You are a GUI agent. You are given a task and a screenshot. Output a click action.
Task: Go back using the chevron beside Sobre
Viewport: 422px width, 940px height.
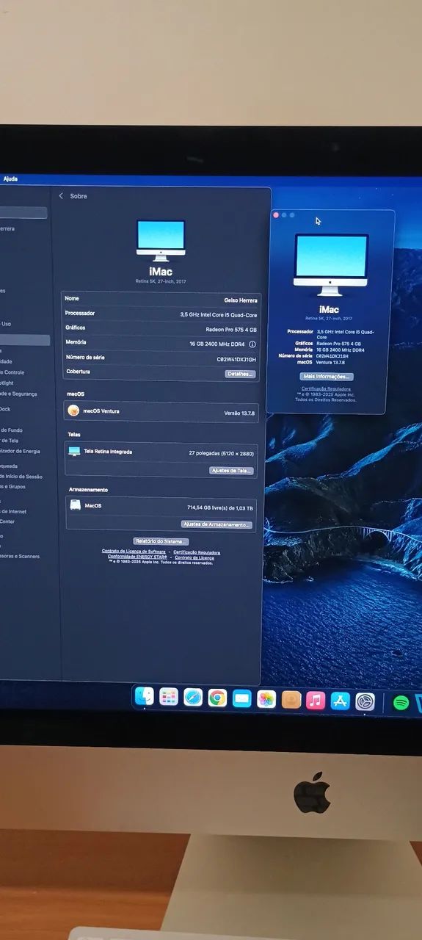[x=61, y=196]
